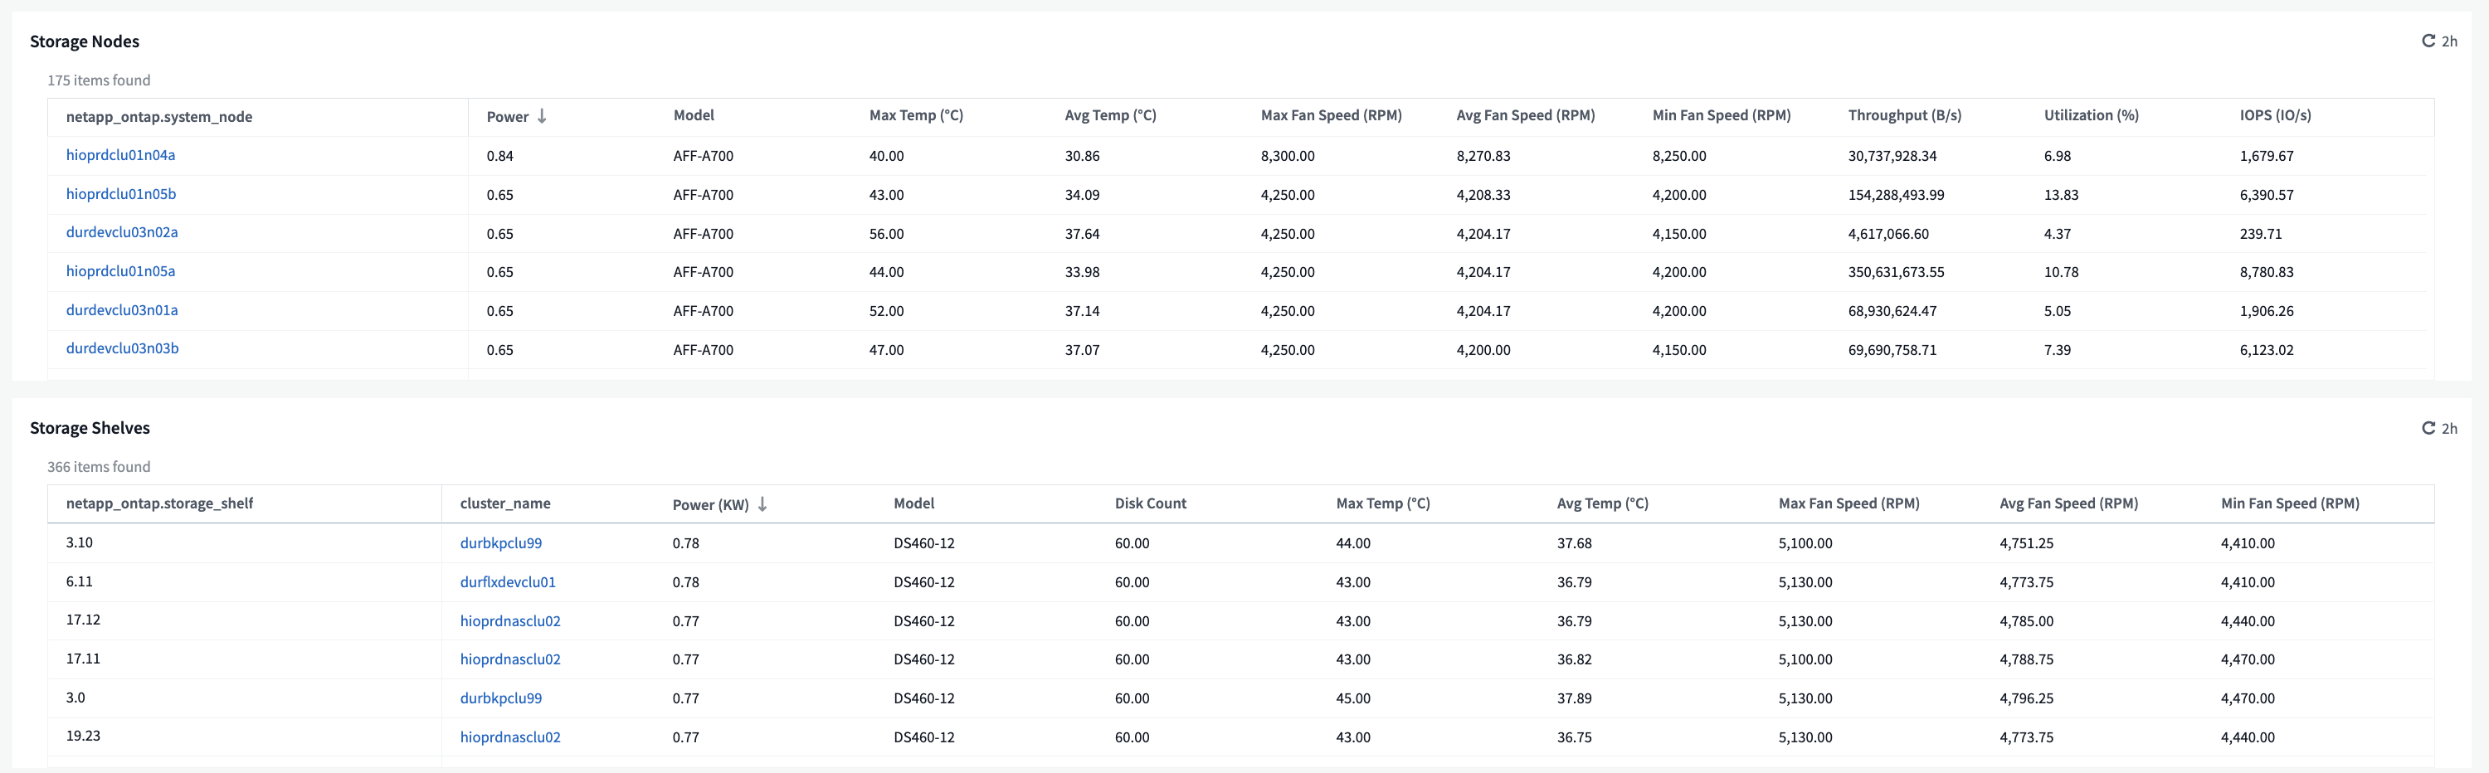Open hioprdnasclu02 link for shelf 17.12
Screen dimensions: 2489x773
[510, 621]
